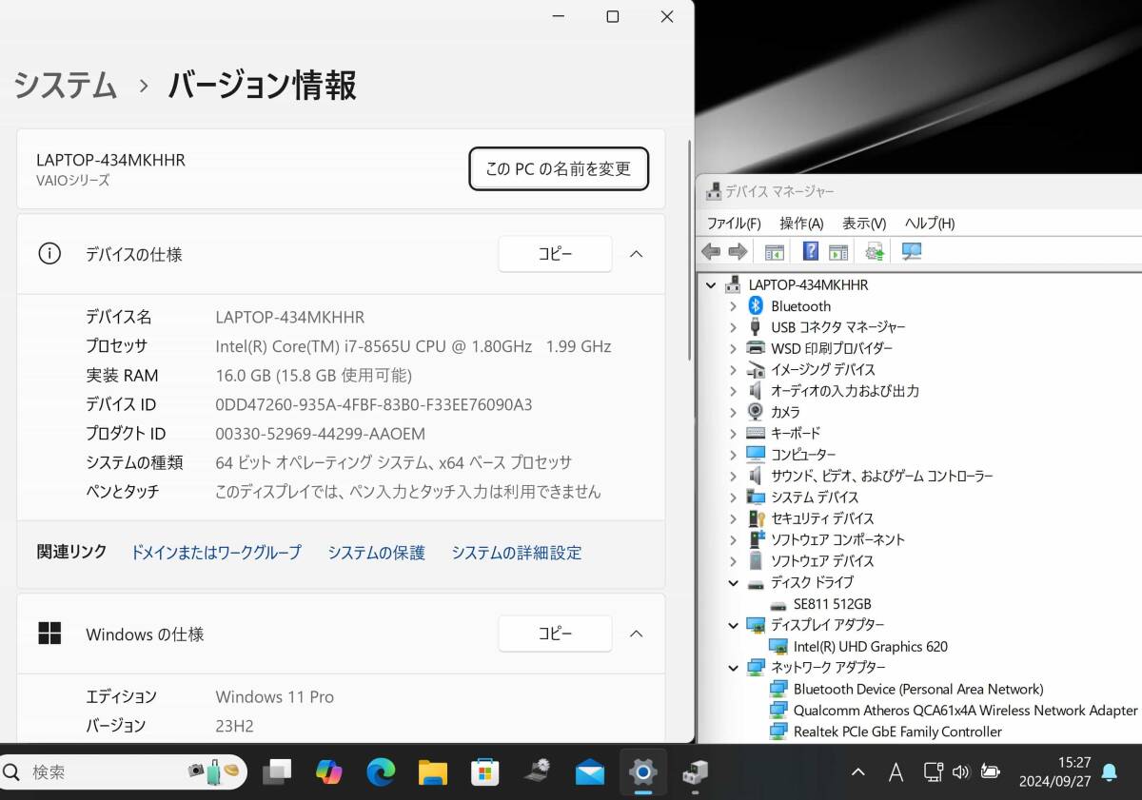Open the ヘルプ(H) menu in Device Manager
The image size is (1142, 800).
(930, 223)
